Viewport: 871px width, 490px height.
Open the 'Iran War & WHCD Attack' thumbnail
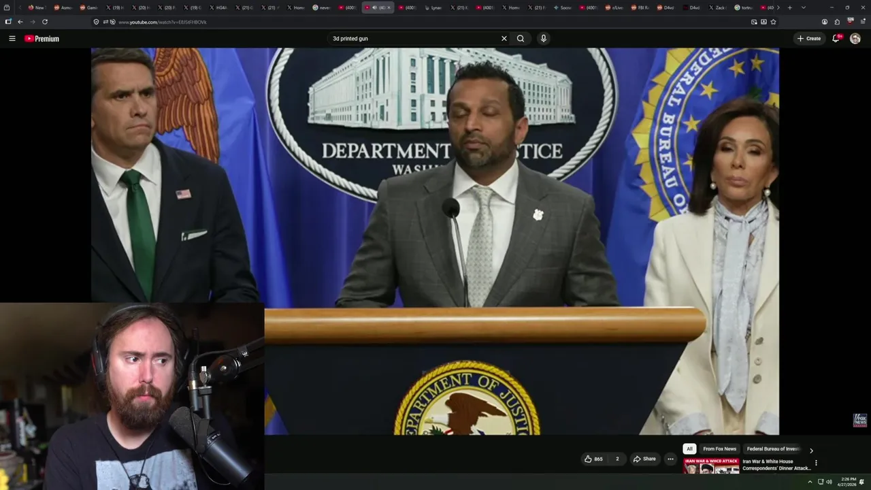tap(711, 466)
